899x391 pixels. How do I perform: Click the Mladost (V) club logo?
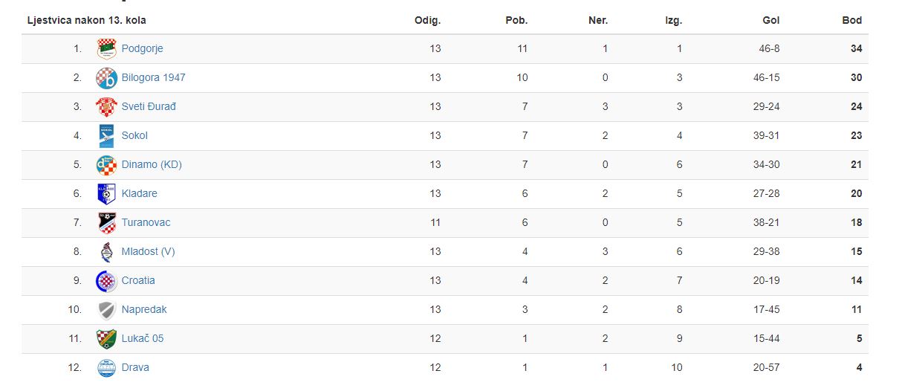pyautogui.click(x=107, y=252)
